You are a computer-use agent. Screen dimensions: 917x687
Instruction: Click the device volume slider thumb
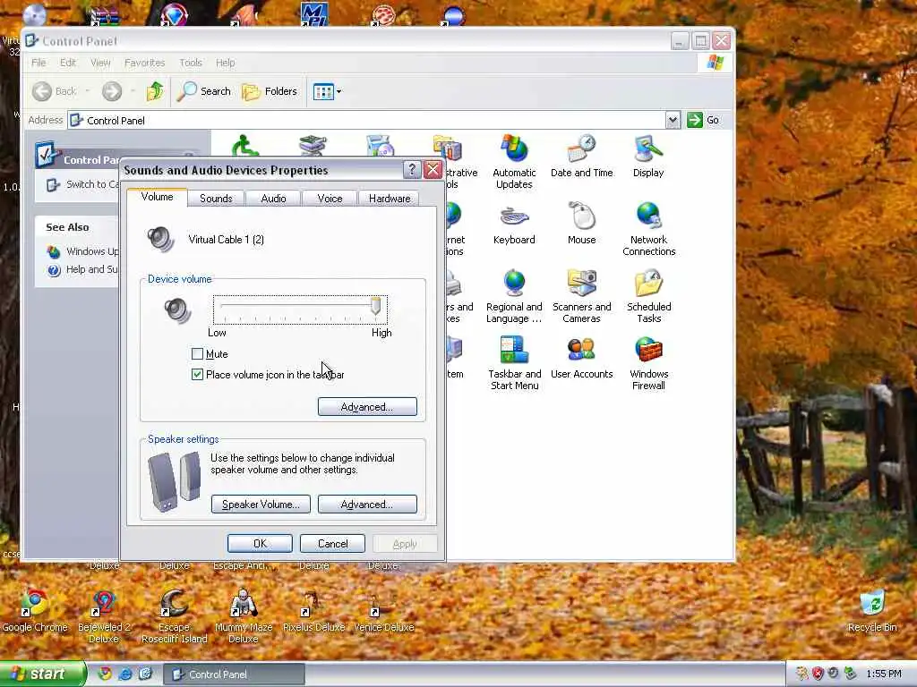coord(376,305)
